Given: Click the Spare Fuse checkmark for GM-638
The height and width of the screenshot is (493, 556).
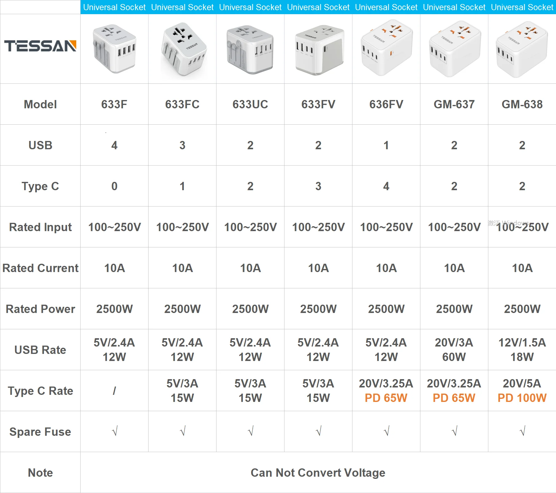Looking at the screenshot, I should coord(522,431).
